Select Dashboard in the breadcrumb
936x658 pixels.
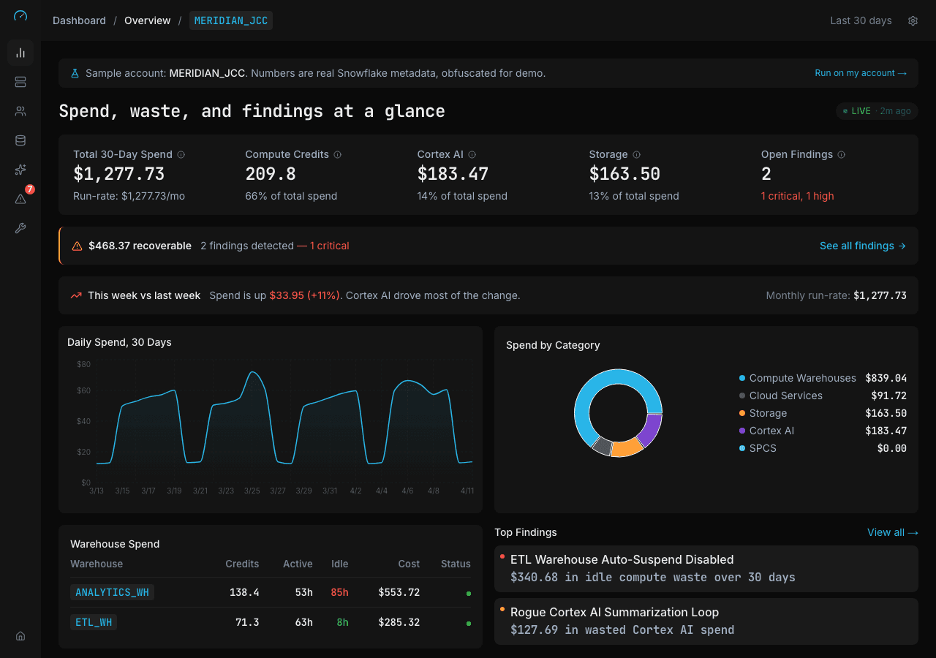[79, 20]
